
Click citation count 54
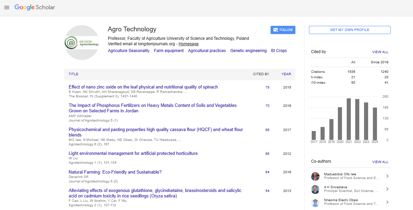point(268,191)
